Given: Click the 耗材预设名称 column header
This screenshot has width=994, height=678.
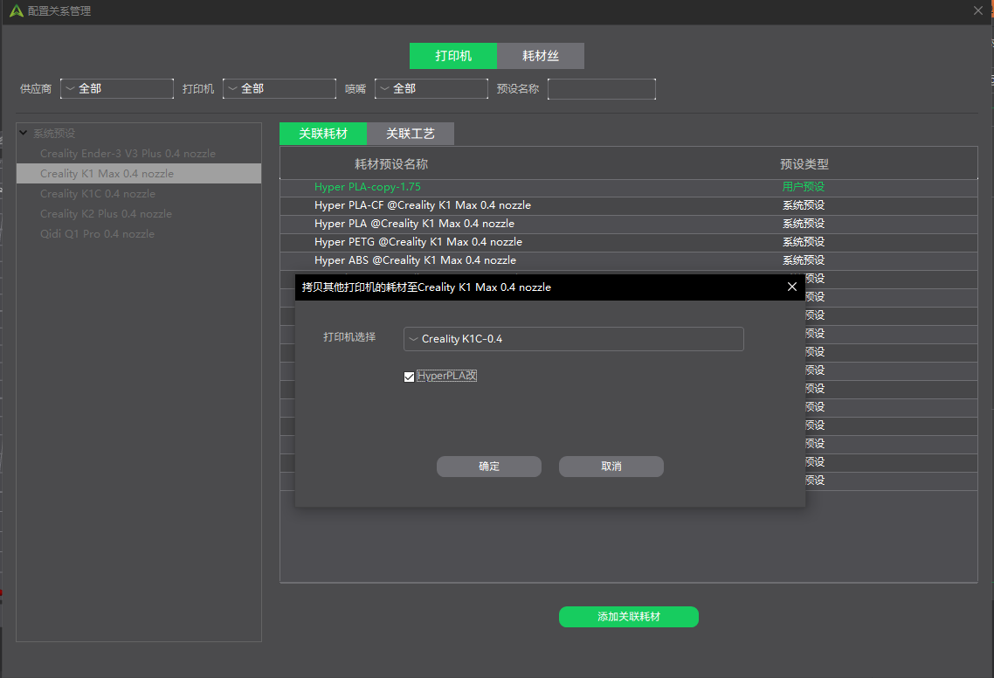Looking at the screenshot, I should point(391,164).
